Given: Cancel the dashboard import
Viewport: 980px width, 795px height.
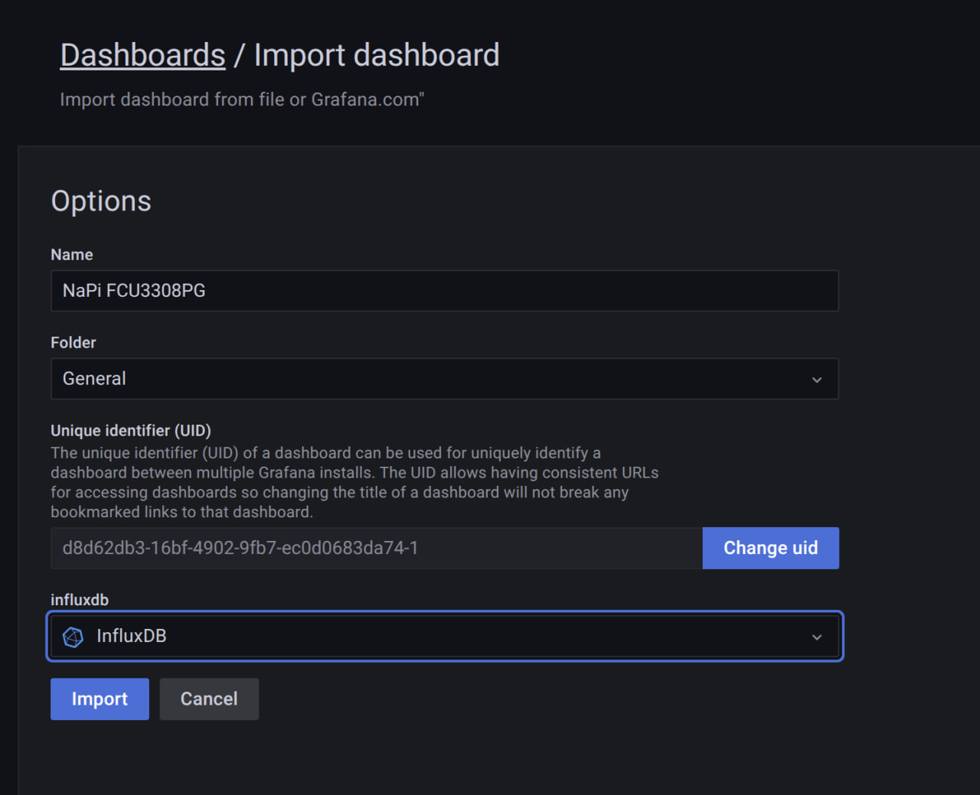Looking at the screenshot, I should [x=209, y=699].
